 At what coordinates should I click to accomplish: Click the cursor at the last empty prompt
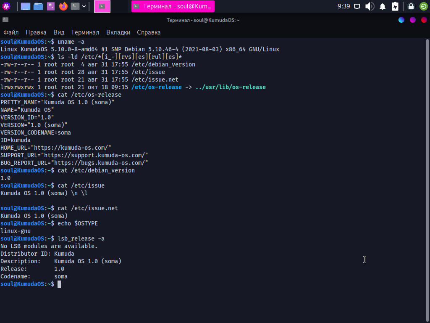(59, 284)
